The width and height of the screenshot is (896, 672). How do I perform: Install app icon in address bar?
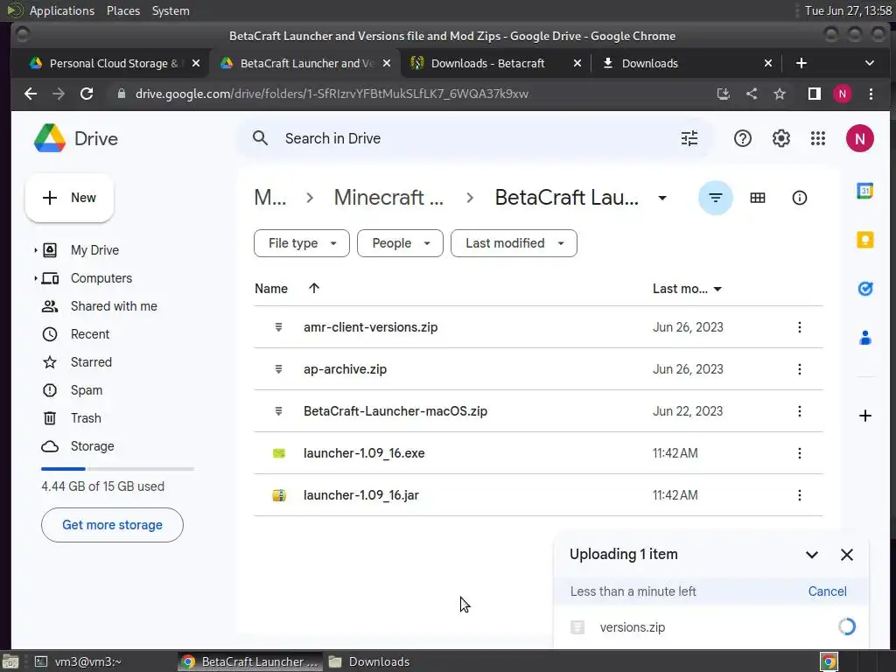pos(724,94)
